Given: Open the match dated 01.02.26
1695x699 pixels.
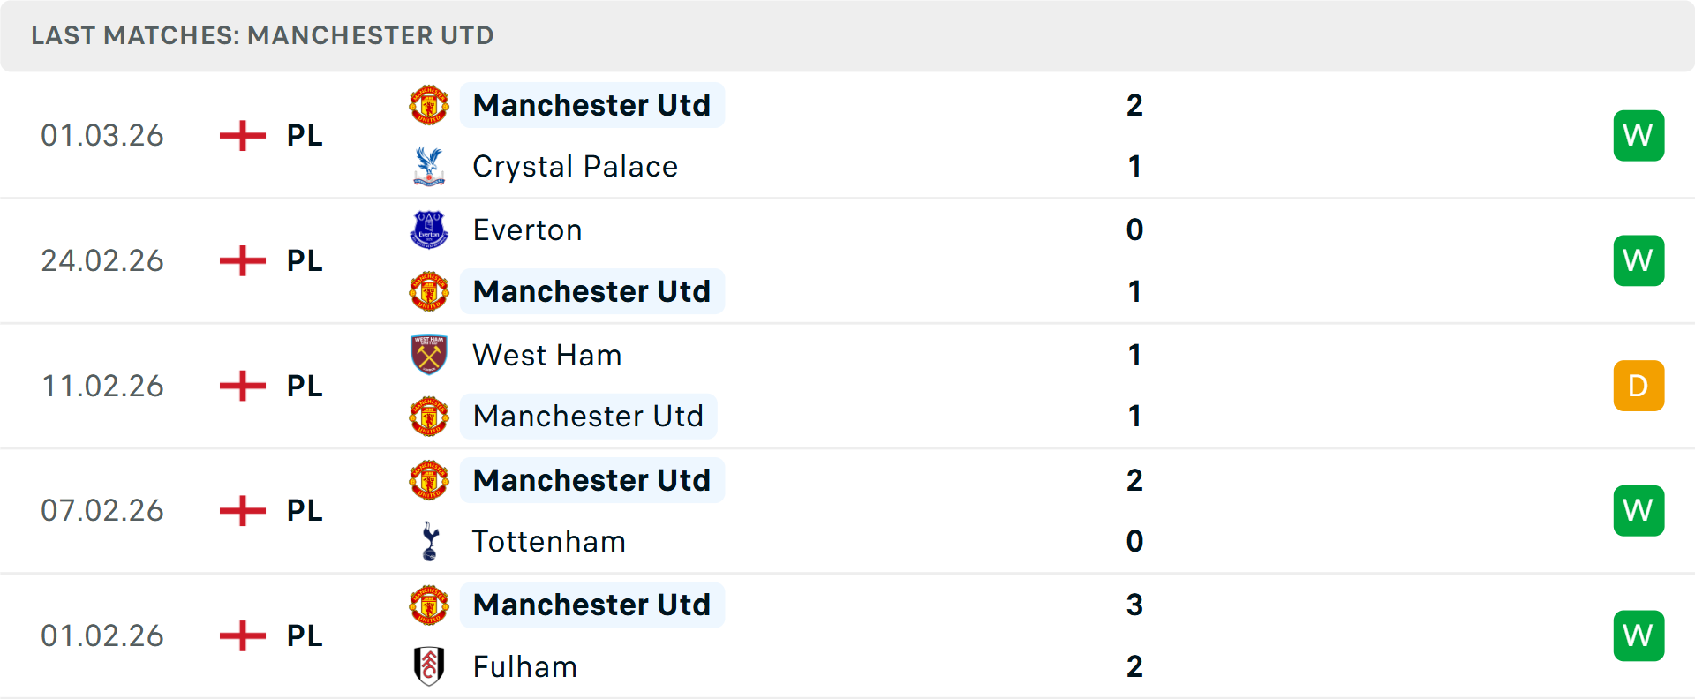Looking at the screenshot, I should [x=847, y=635].
